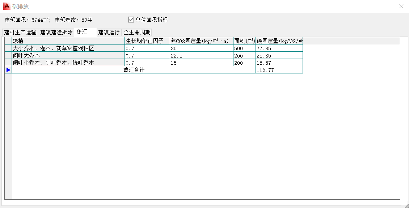Switch to the 建材生产运输 tab

click(x=20, y=32)
